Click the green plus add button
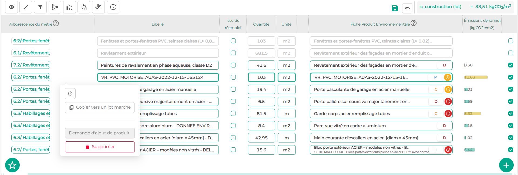Screen dimensions: 518x175 pyautogui.click(x=506, y=165)
